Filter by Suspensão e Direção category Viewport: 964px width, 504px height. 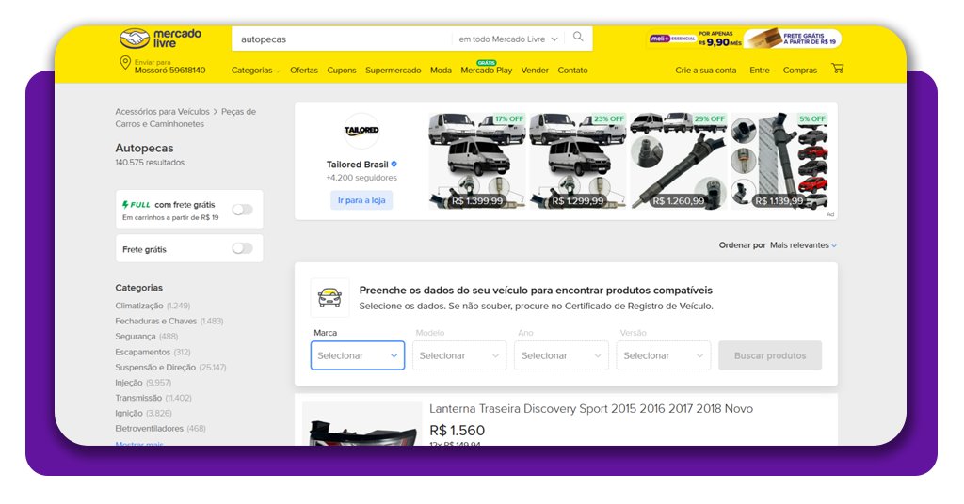[170, 367]
